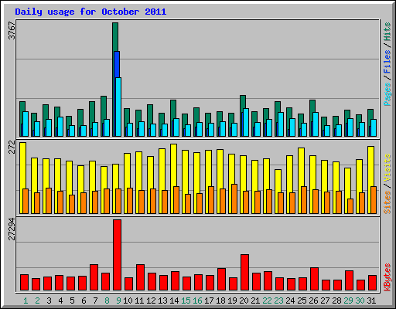Viewport: 396px width, 309px height.
Task: Click day label 21 on the axis
Action: [255, 301]
